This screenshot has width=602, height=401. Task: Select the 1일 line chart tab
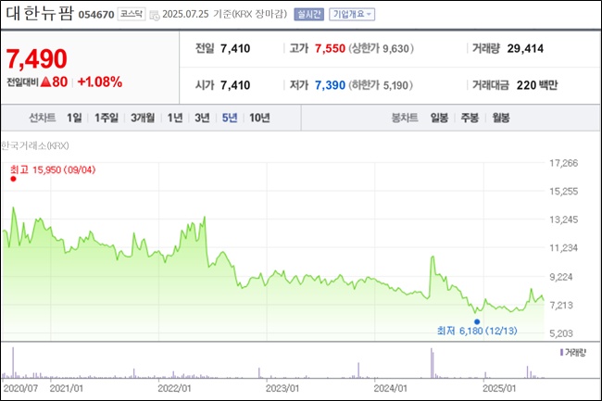point(74,118)
